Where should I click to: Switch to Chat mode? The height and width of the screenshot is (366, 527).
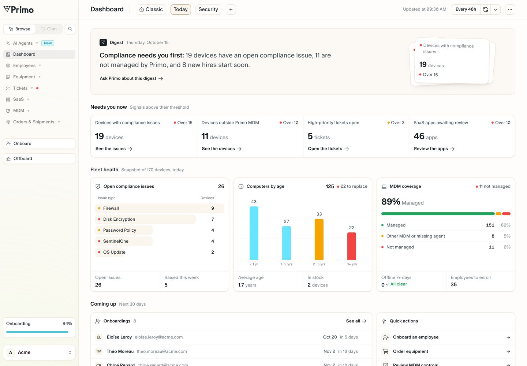[49, 29]
